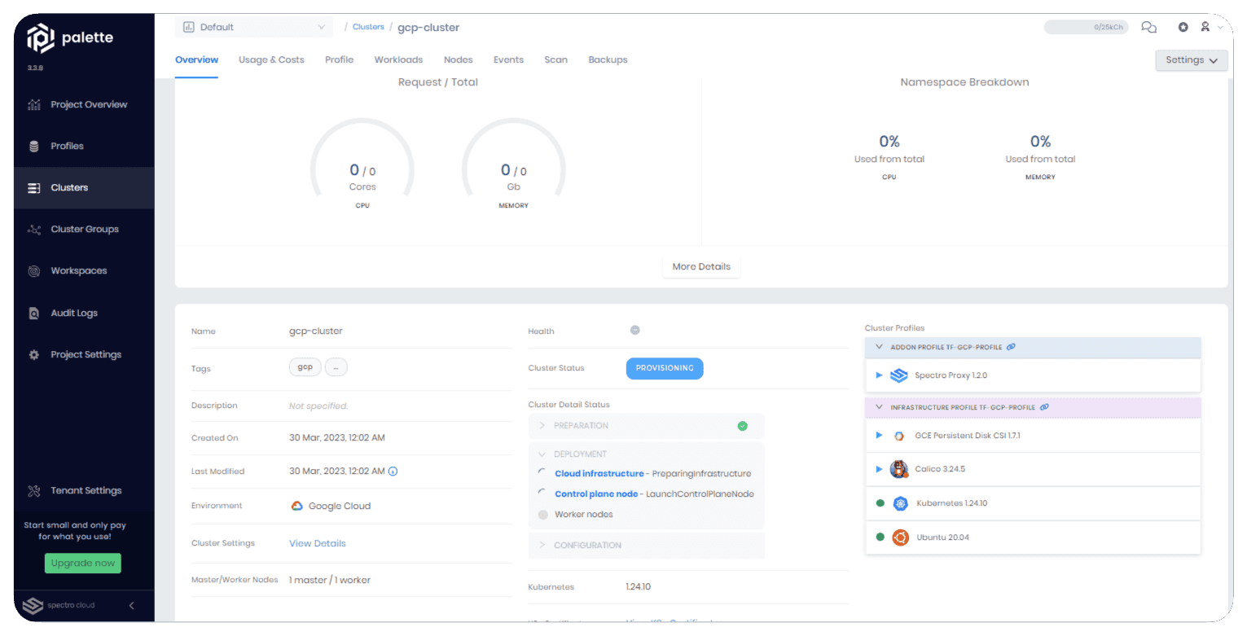This screenshot has height=636, width=1247.
Task: Click GCE Persistent Disk CSI icon
Action: point(899,436)
